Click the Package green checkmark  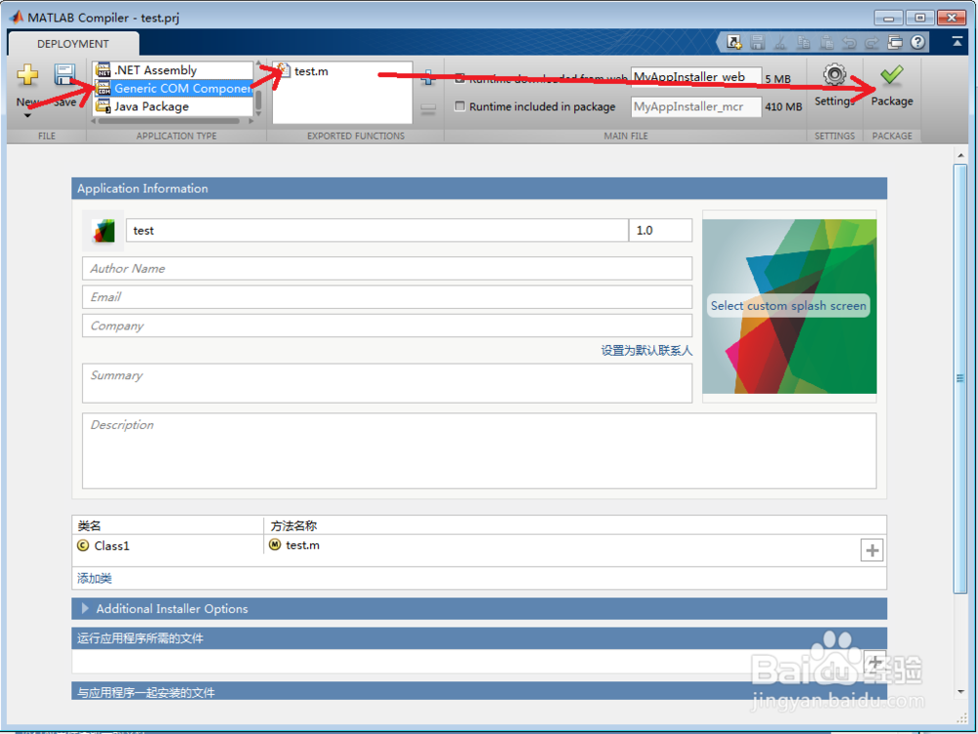tap(892, 75)
